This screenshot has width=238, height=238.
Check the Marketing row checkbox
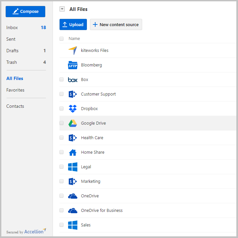pos(61,181)
